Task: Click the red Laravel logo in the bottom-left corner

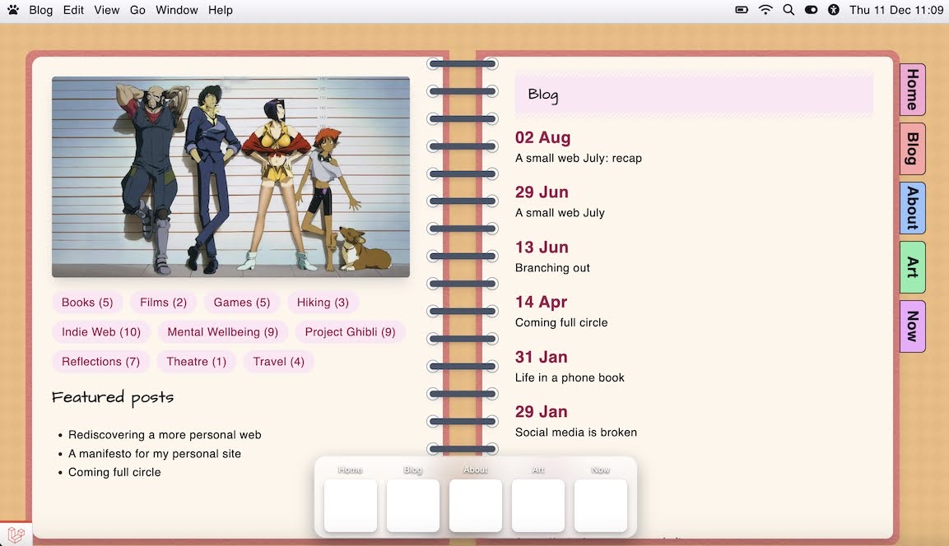Action: (16, 534)
